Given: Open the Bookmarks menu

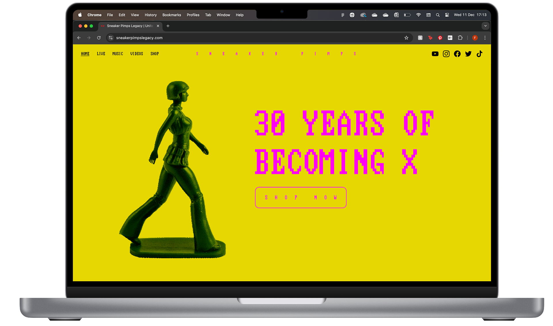Looking at the screenshot, I should (172, 15).
